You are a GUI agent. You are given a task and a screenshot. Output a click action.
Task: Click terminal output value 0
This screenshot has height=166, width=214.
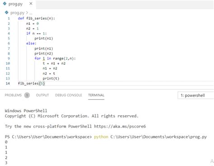(6, 142)
